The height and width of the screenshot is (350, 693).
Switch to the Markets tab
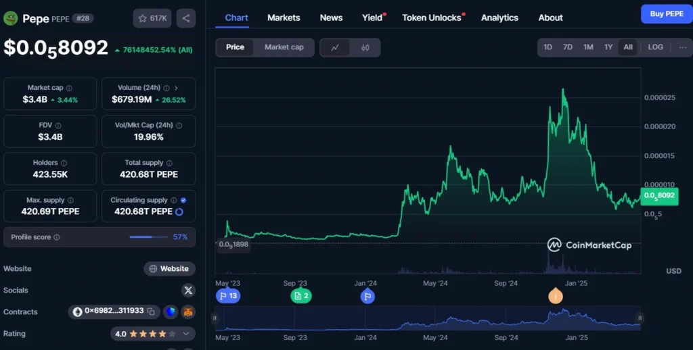pos(284,18)
